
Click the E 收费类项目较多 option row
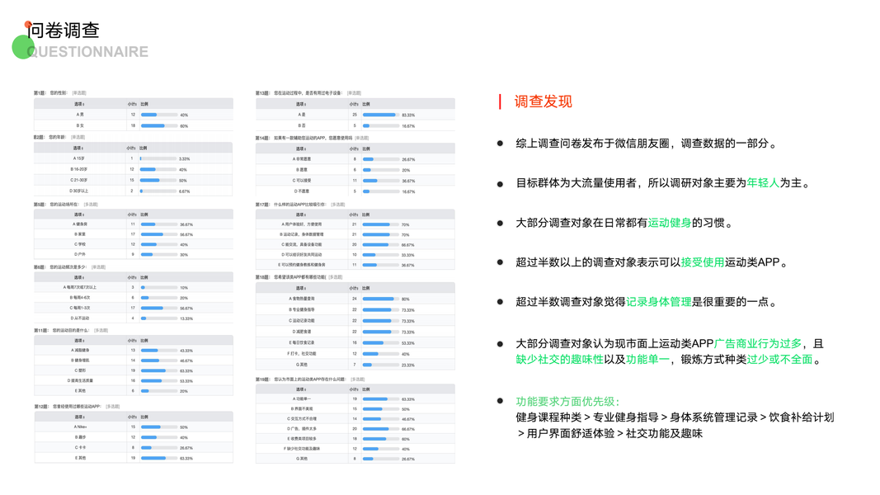coord(355,439)
